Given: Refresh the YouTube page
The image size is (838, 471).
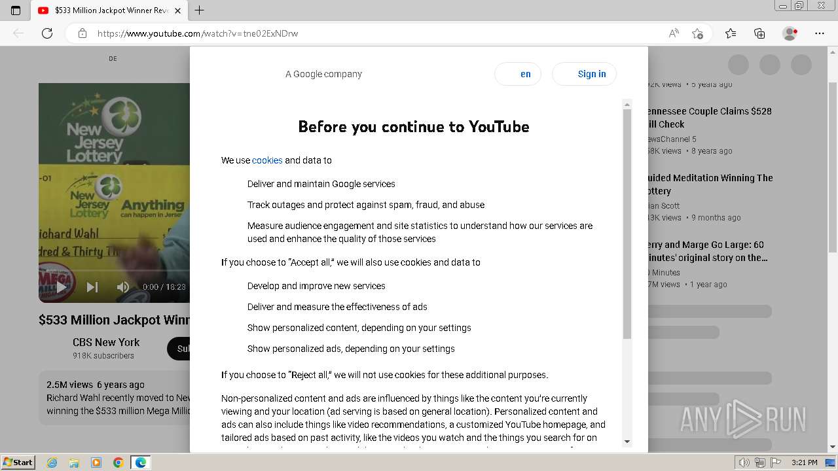Looking at the screenshot, I should pos(47,33).
